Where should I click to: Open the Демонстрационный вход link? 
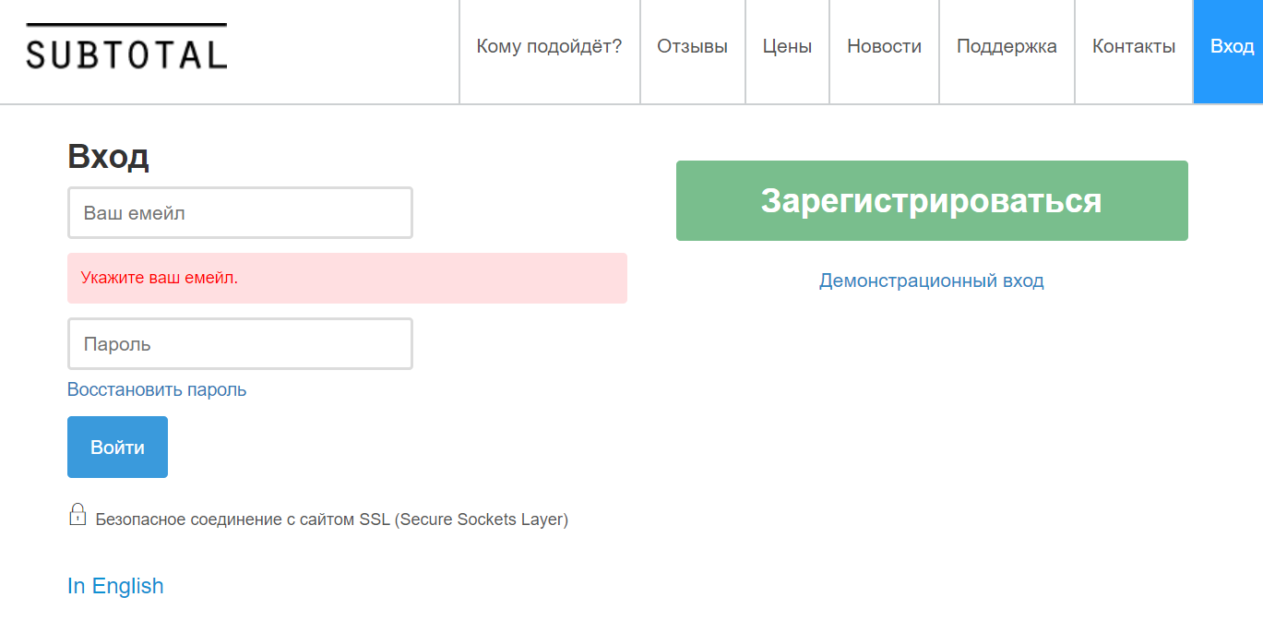click(x=931, y=281)
